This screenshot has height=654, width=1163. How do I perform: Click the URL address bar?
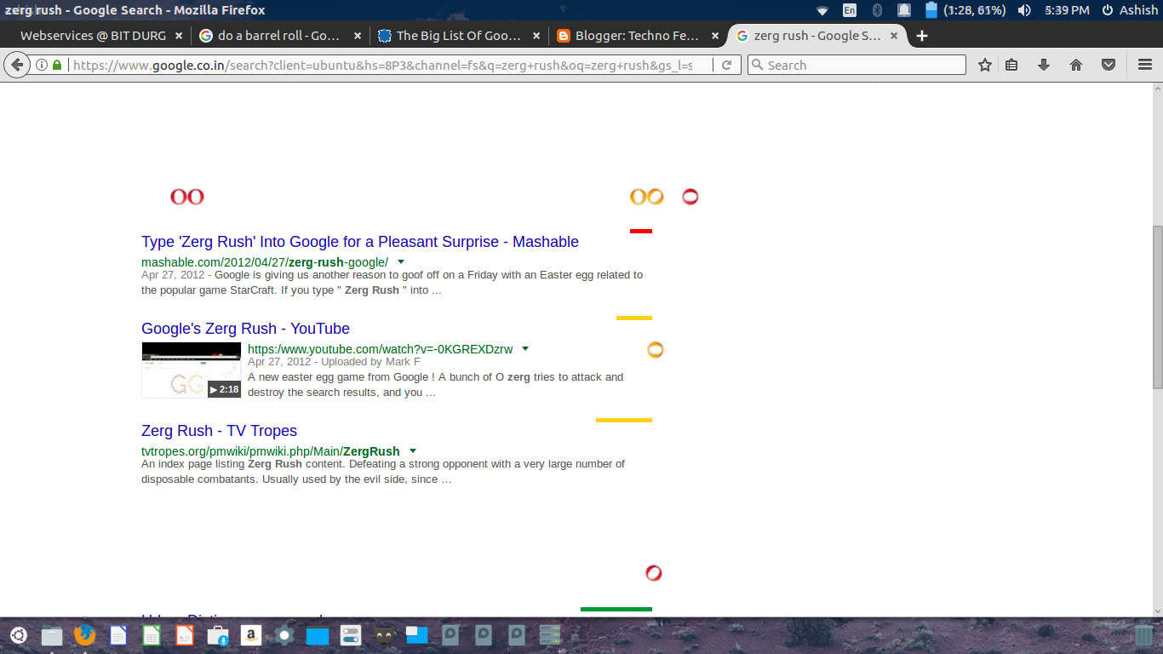(x=381, y=65)
